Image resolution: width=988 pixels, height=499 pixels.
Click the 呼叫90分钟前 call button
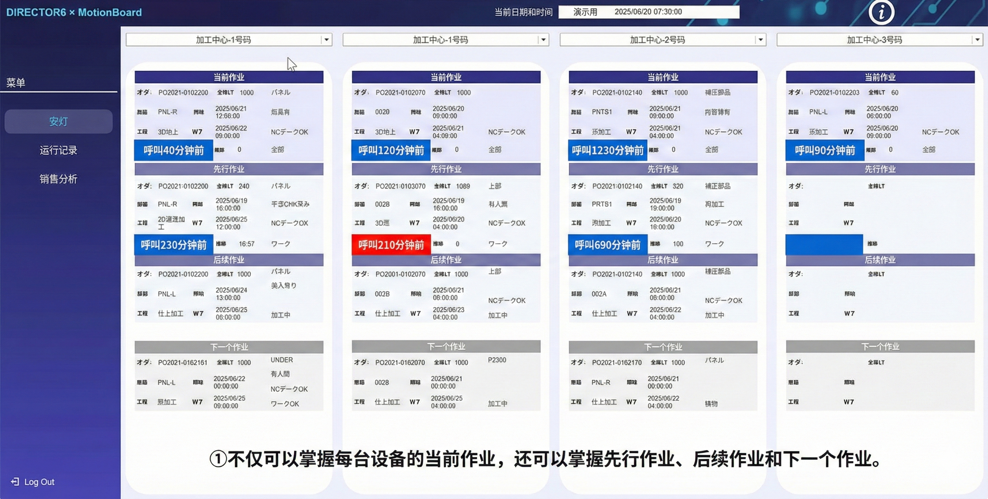824,150
